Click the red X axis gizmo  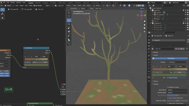point(141,16)
